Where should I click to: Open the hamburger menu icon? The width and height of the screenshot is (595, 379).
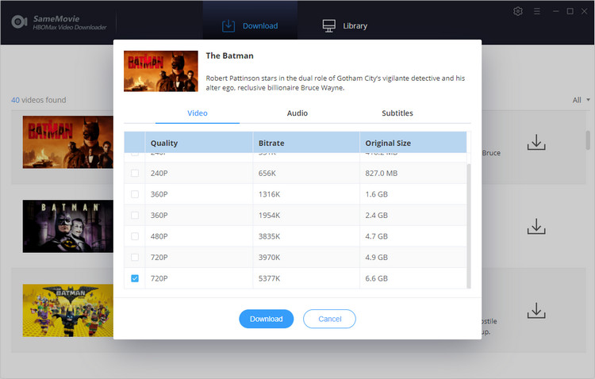point(537,11)
